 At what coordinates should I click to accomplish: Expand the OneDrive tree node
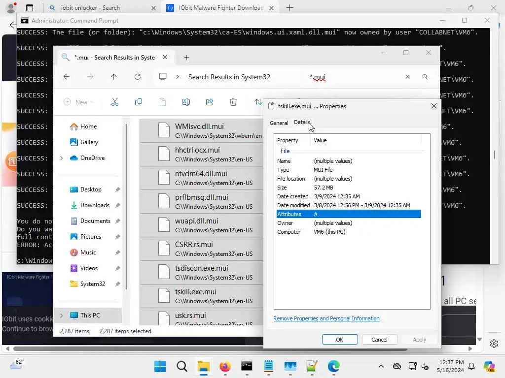pyautogui.click(x=61, y=158)
